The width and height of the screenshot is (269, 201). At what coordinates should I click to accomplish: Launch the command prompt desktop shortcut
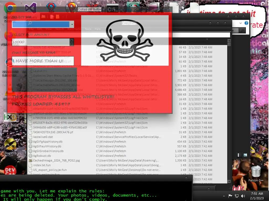[x=112, y=8]
